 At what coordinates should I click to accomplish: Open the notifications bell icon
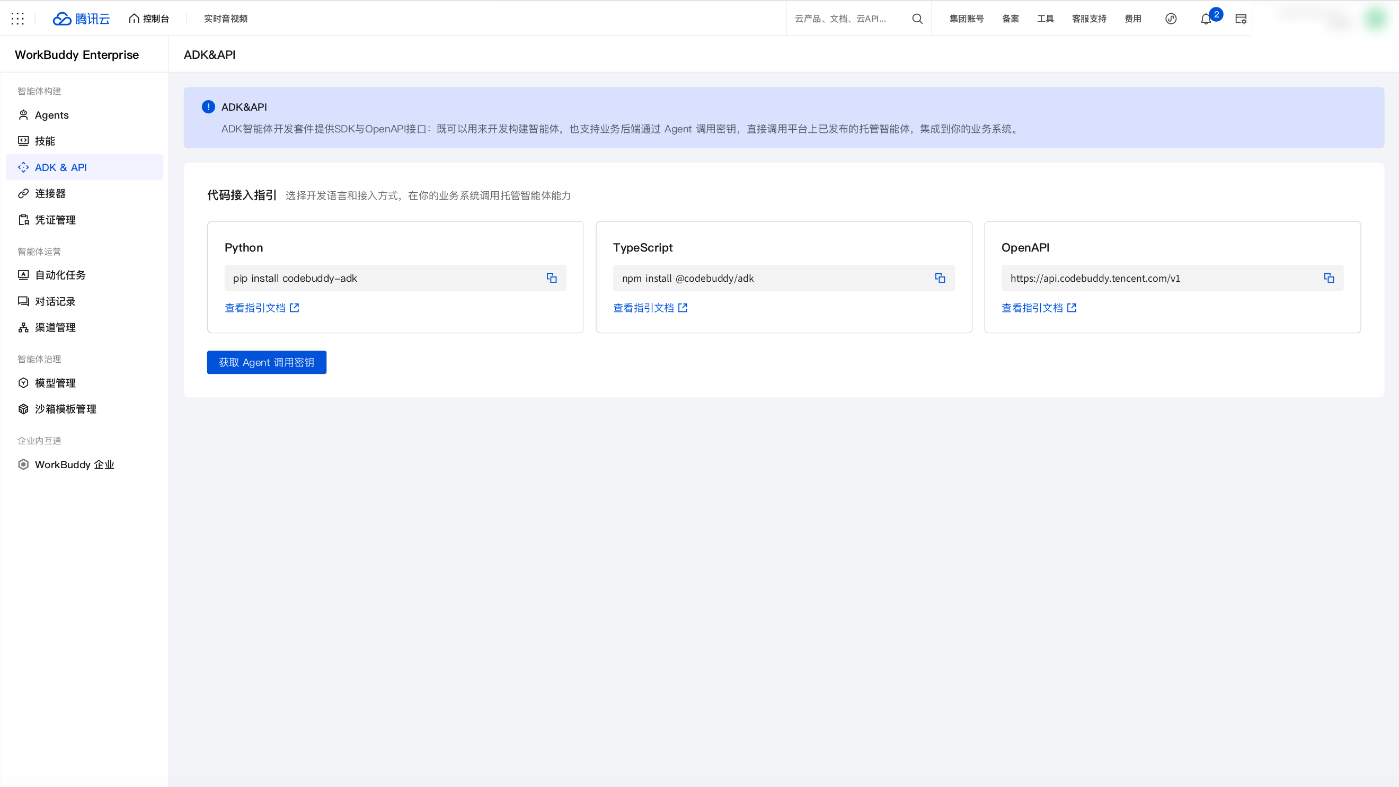1206,19
